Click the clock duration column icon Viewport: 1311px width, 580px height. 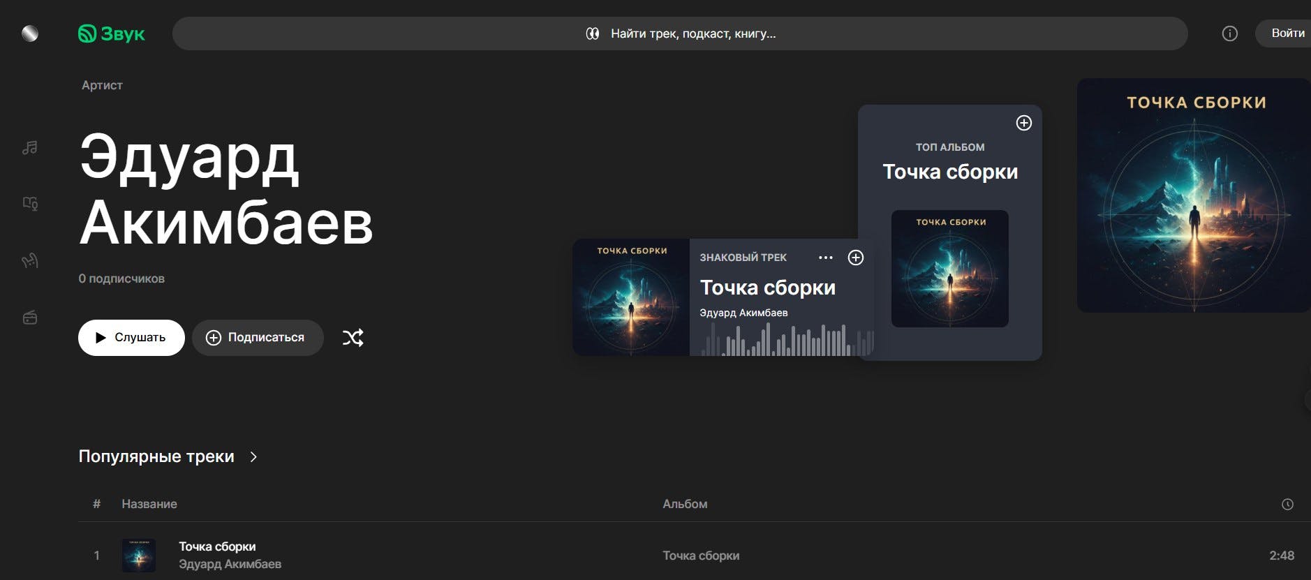(x=1288, y=504)
